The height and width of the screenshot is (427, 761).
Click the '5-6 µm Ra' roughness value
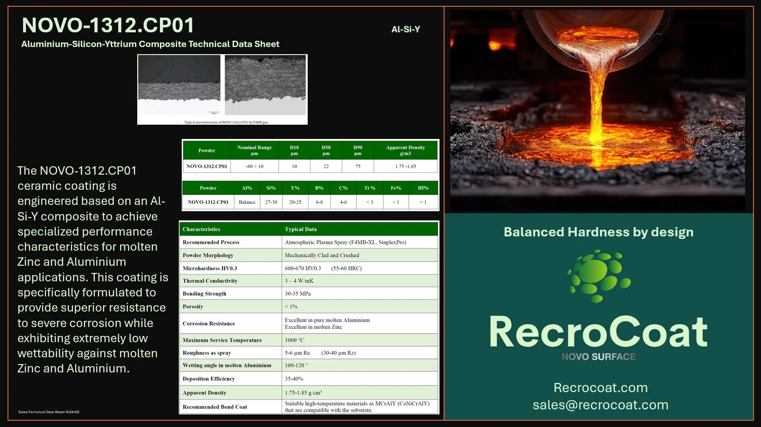[297, 353]
